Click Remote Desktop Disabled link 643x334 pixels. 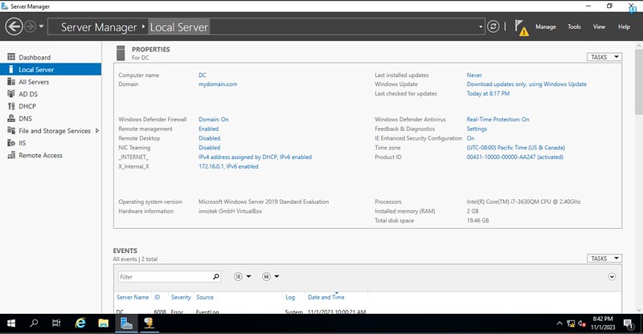tap(209, 138)
